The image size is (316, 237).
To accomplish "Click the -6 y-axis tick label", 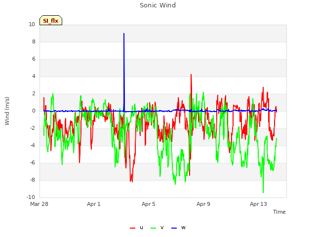I will [x=33, y=162].
